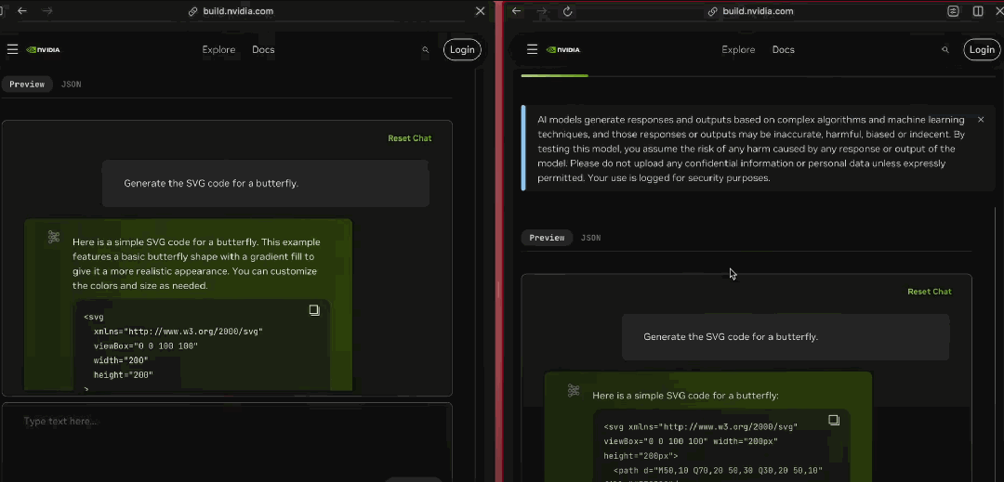
Task: Go back in the right browser window
Action: click(x=517, y=11)
